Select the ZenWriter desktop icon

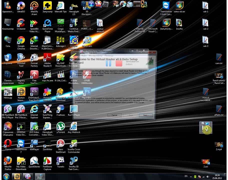point(47,145)
